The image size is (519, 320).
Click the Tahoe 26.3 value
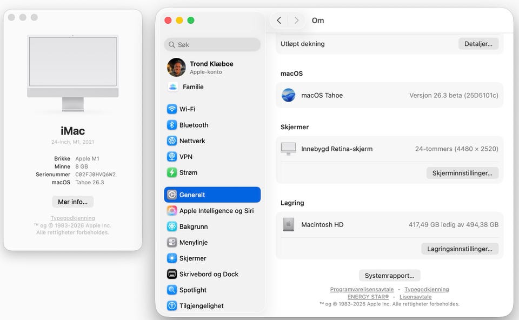point(89,182)
